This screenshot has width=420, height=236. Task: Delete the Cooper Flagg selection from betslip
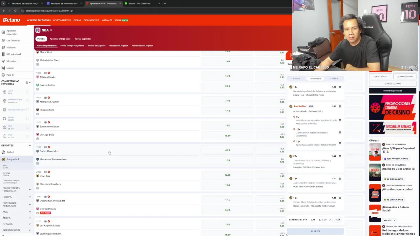(x=340, y=198)
